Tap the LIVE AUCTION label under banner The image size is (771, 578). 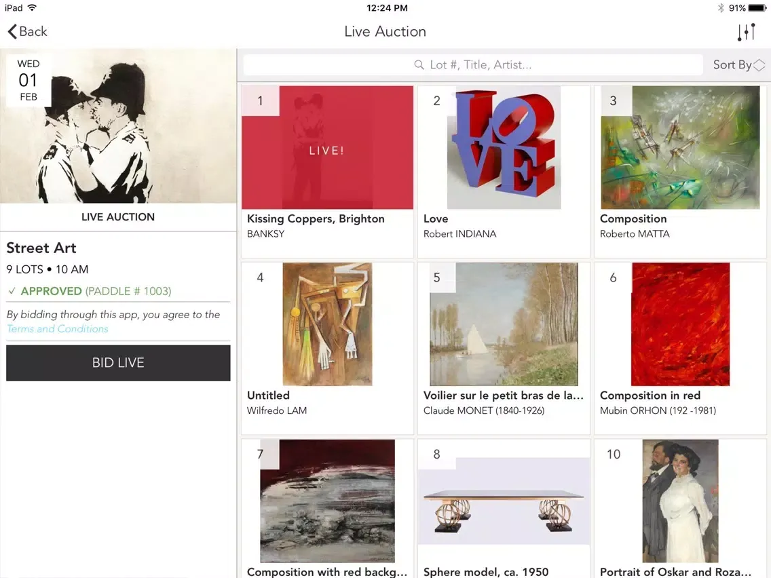118,217
